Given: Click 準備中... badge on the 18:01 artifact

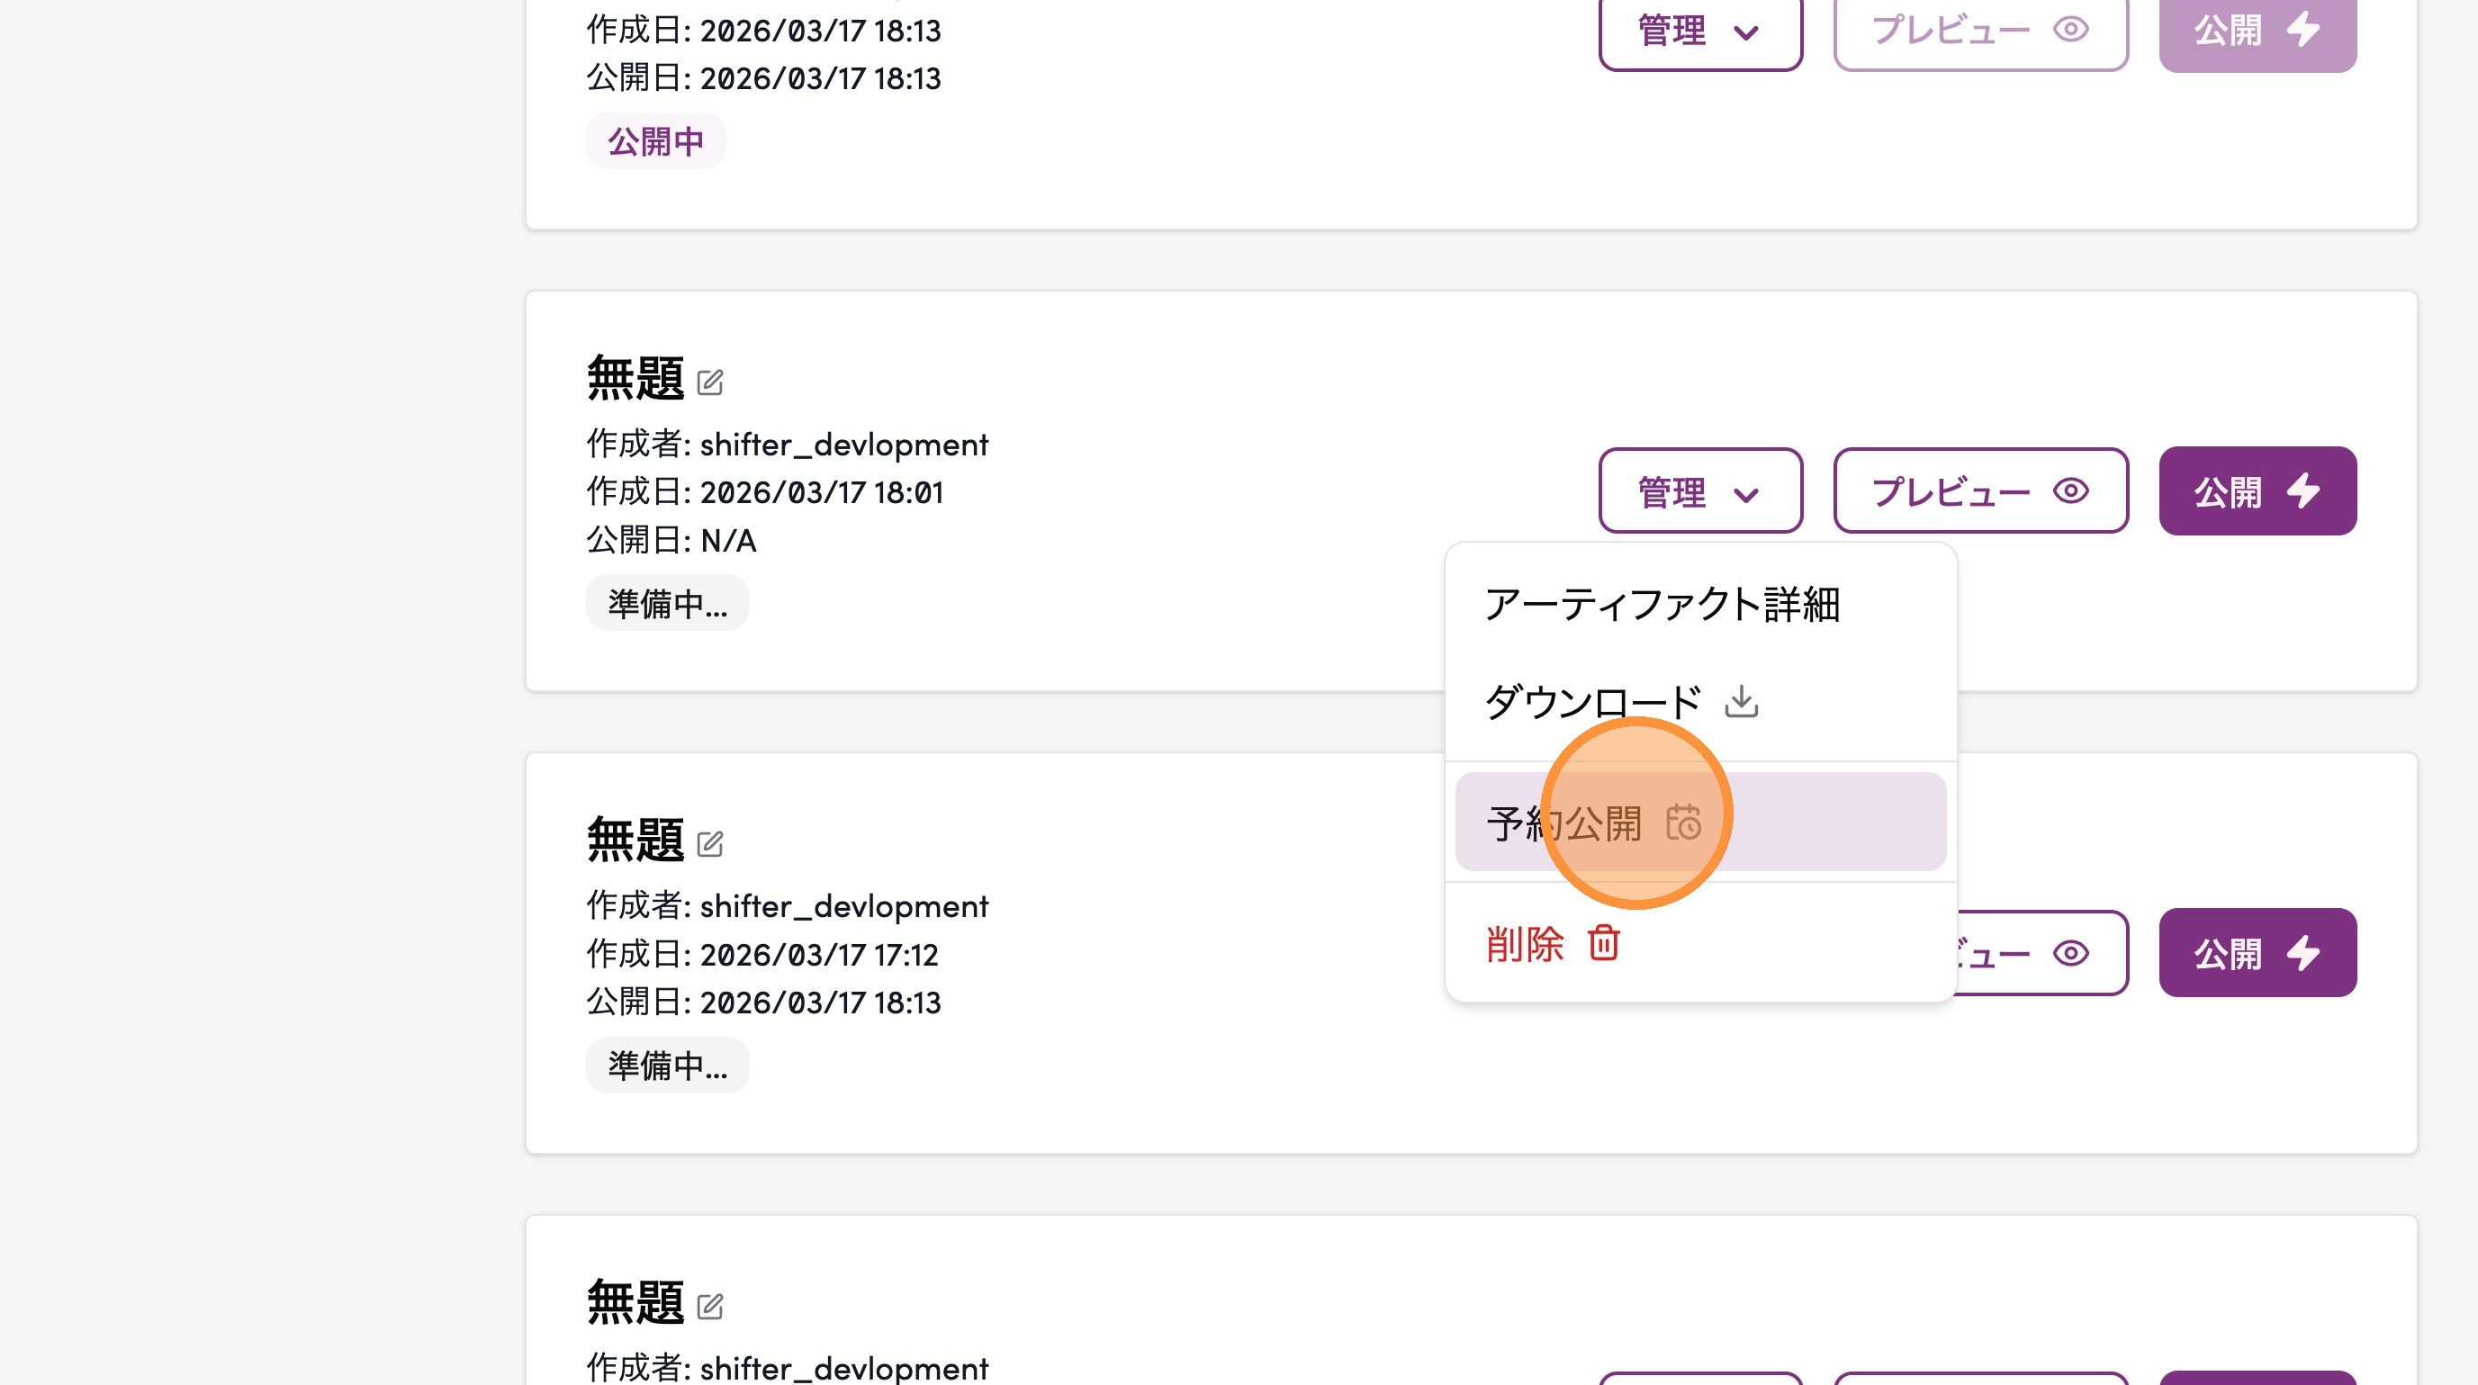Looking at the screenshot, I should 667,603.
